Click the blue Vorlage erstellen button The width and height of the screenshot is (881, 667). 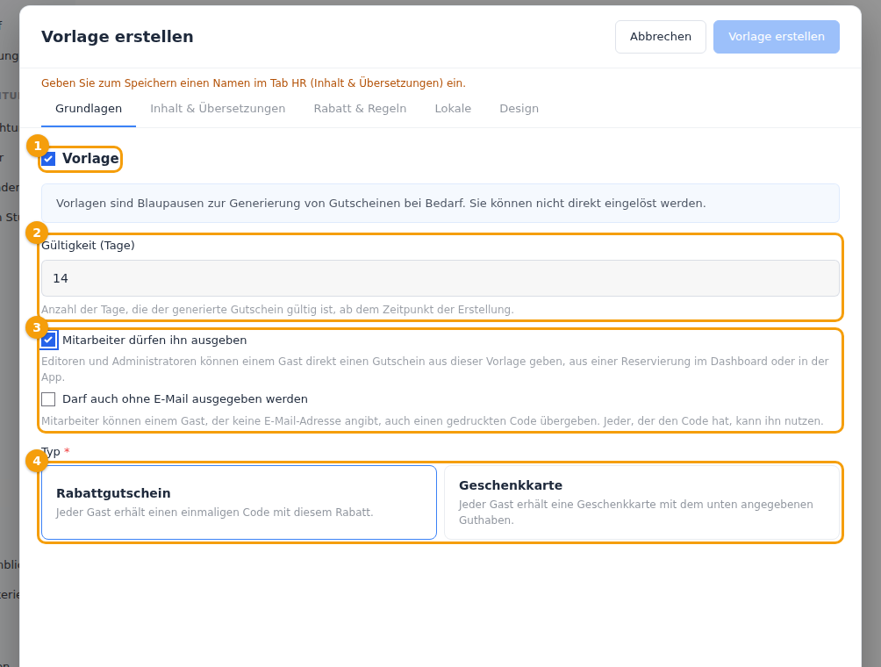pos(777,37)
